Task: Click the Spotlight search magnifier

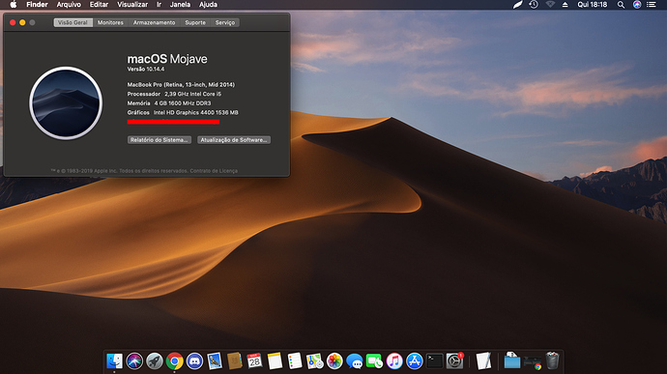Action: [x=621, y=5]
